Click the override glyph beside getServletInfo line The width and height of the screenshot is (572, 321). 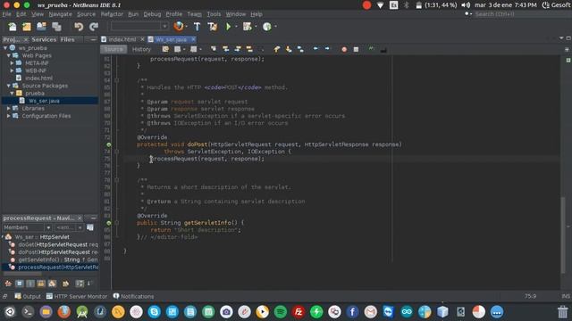(109, 223)
